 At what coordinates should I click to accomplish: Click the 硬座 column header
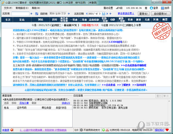[139, 20]
